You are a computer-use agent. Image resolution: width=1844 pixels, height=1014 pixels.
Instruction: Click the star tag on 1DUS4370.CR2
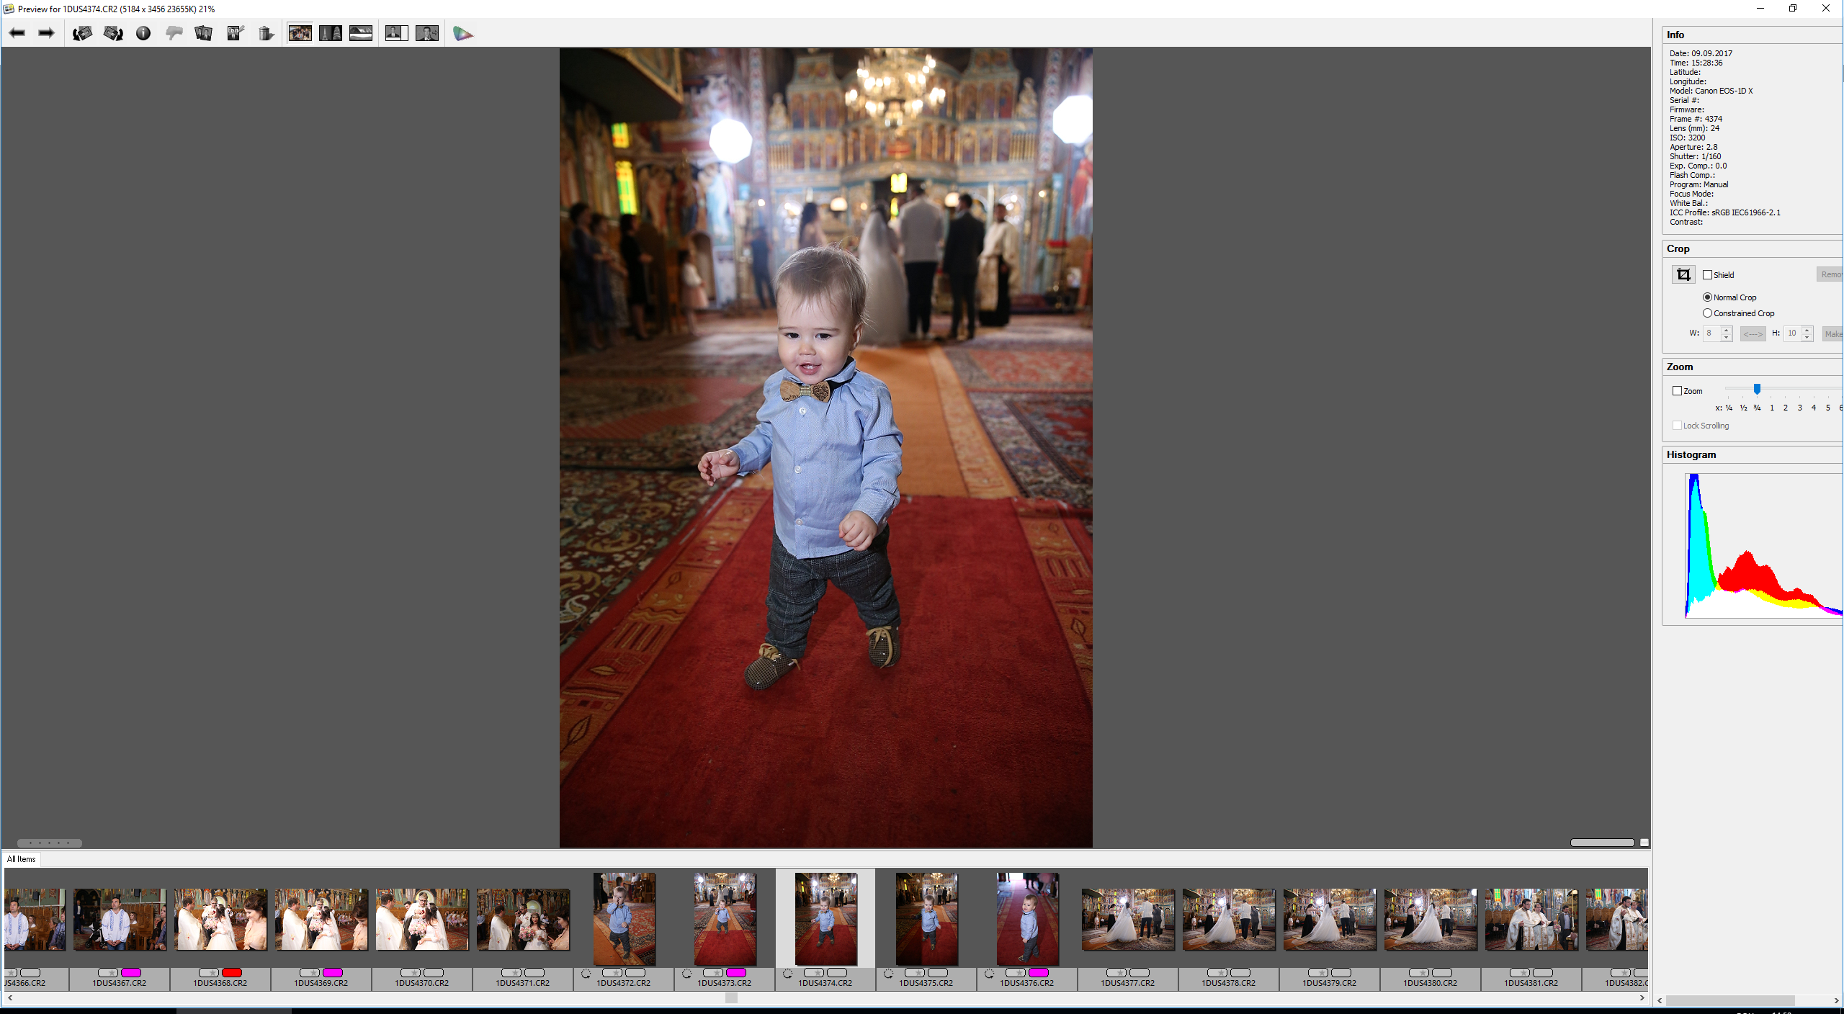coord(411,972)
